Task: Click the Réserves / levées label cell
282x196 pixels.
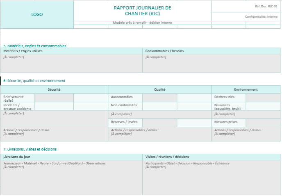Action: click(x=125, y=122)
